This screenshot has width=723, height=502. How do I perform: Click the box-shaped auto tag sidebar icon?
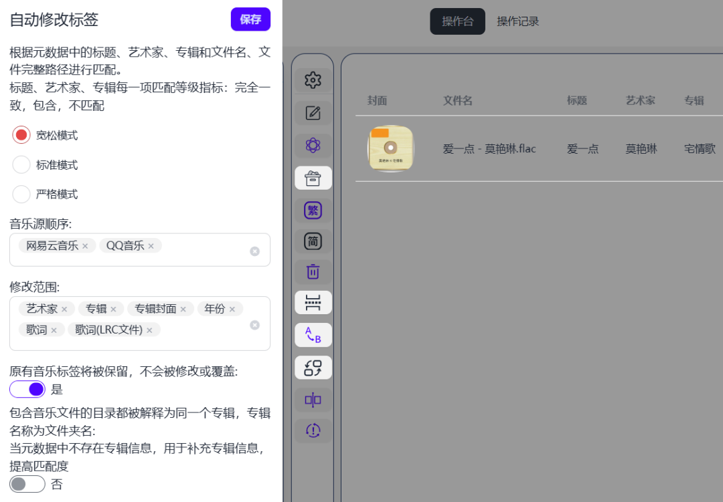coord(313,178)
